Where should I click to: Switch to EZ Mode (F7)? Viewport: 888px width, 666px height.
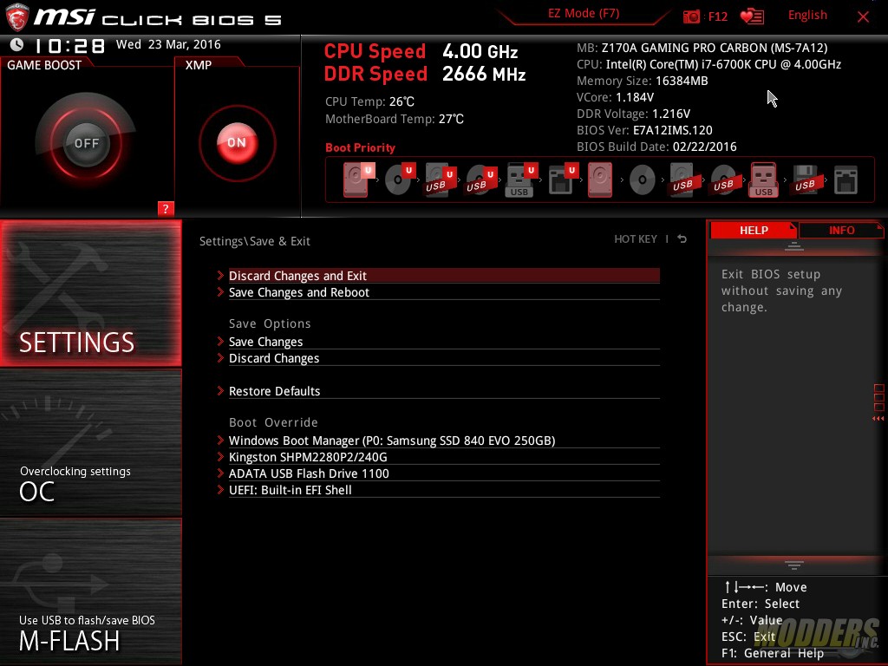point(584,14)
